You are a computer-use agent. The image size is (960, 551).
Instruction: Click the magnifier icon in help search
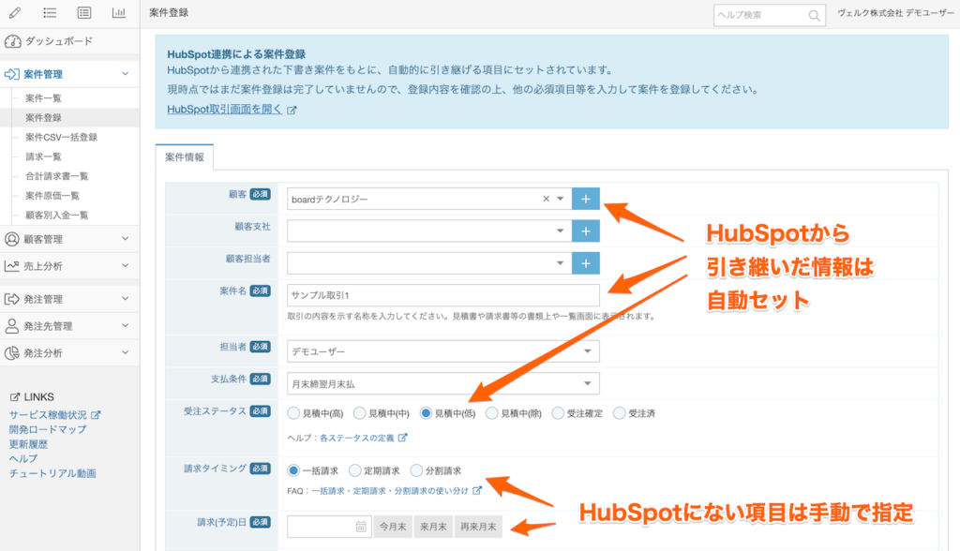[814, 15]
